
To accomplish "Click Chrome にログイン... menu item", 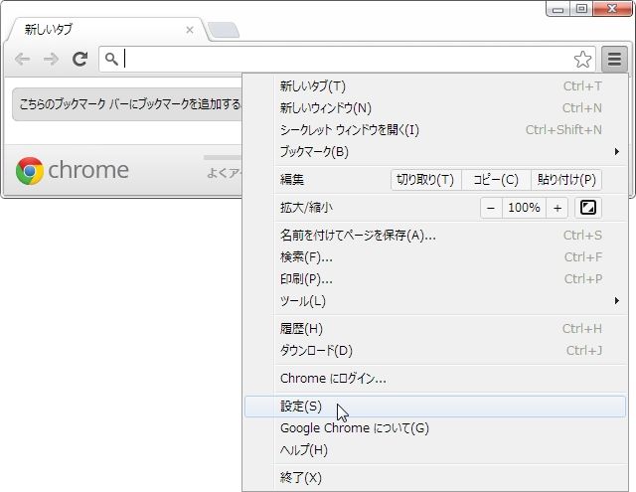I will click(x=435, y=379).
